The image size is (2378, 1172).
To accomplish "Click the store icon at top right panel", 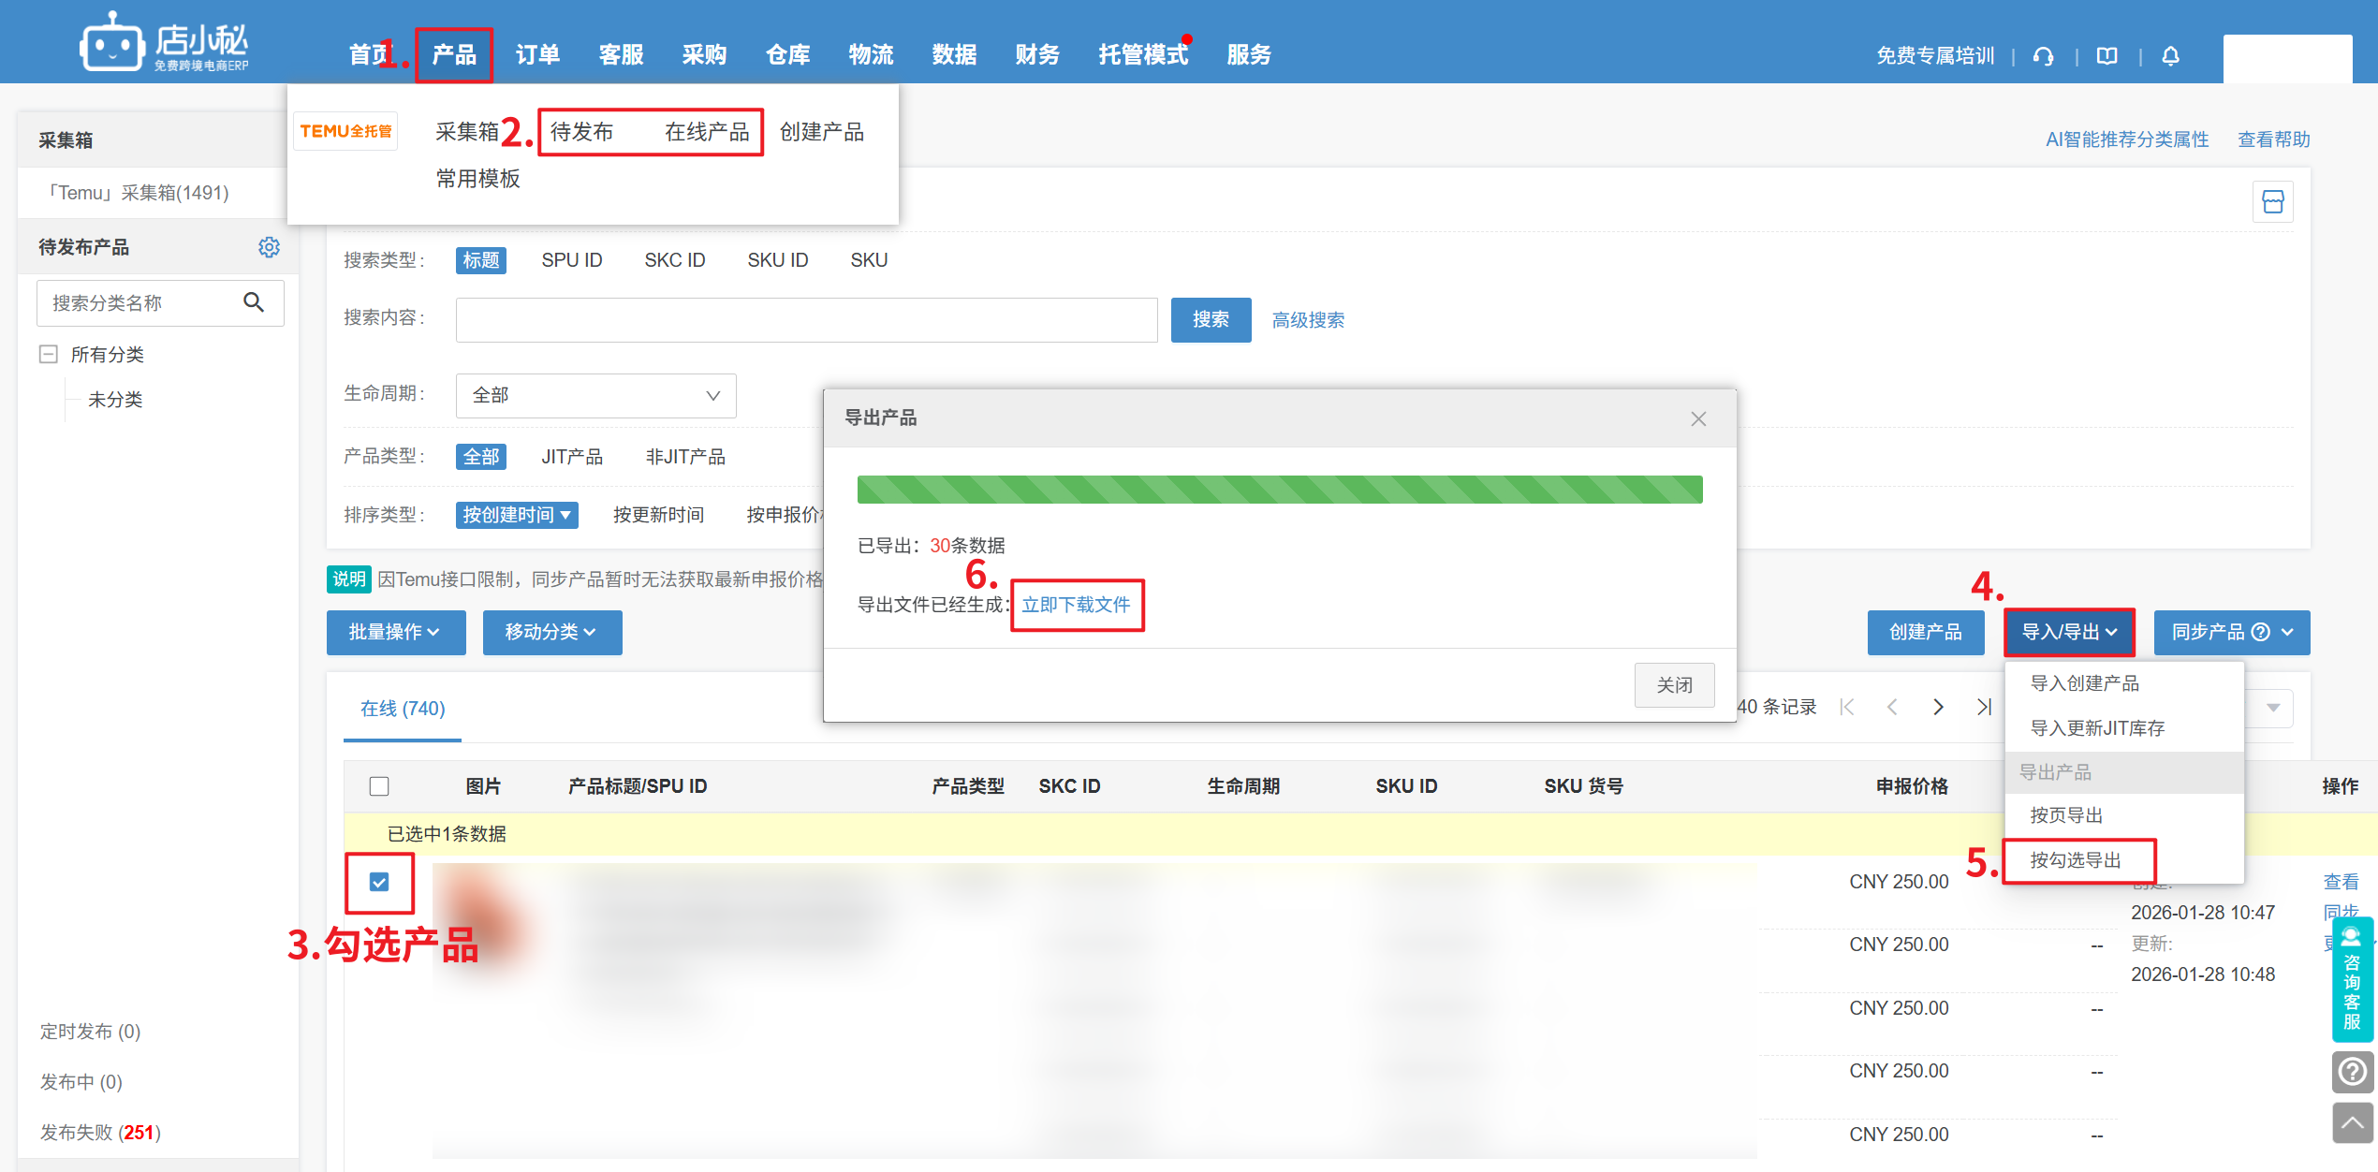I will click(2272, 202).
